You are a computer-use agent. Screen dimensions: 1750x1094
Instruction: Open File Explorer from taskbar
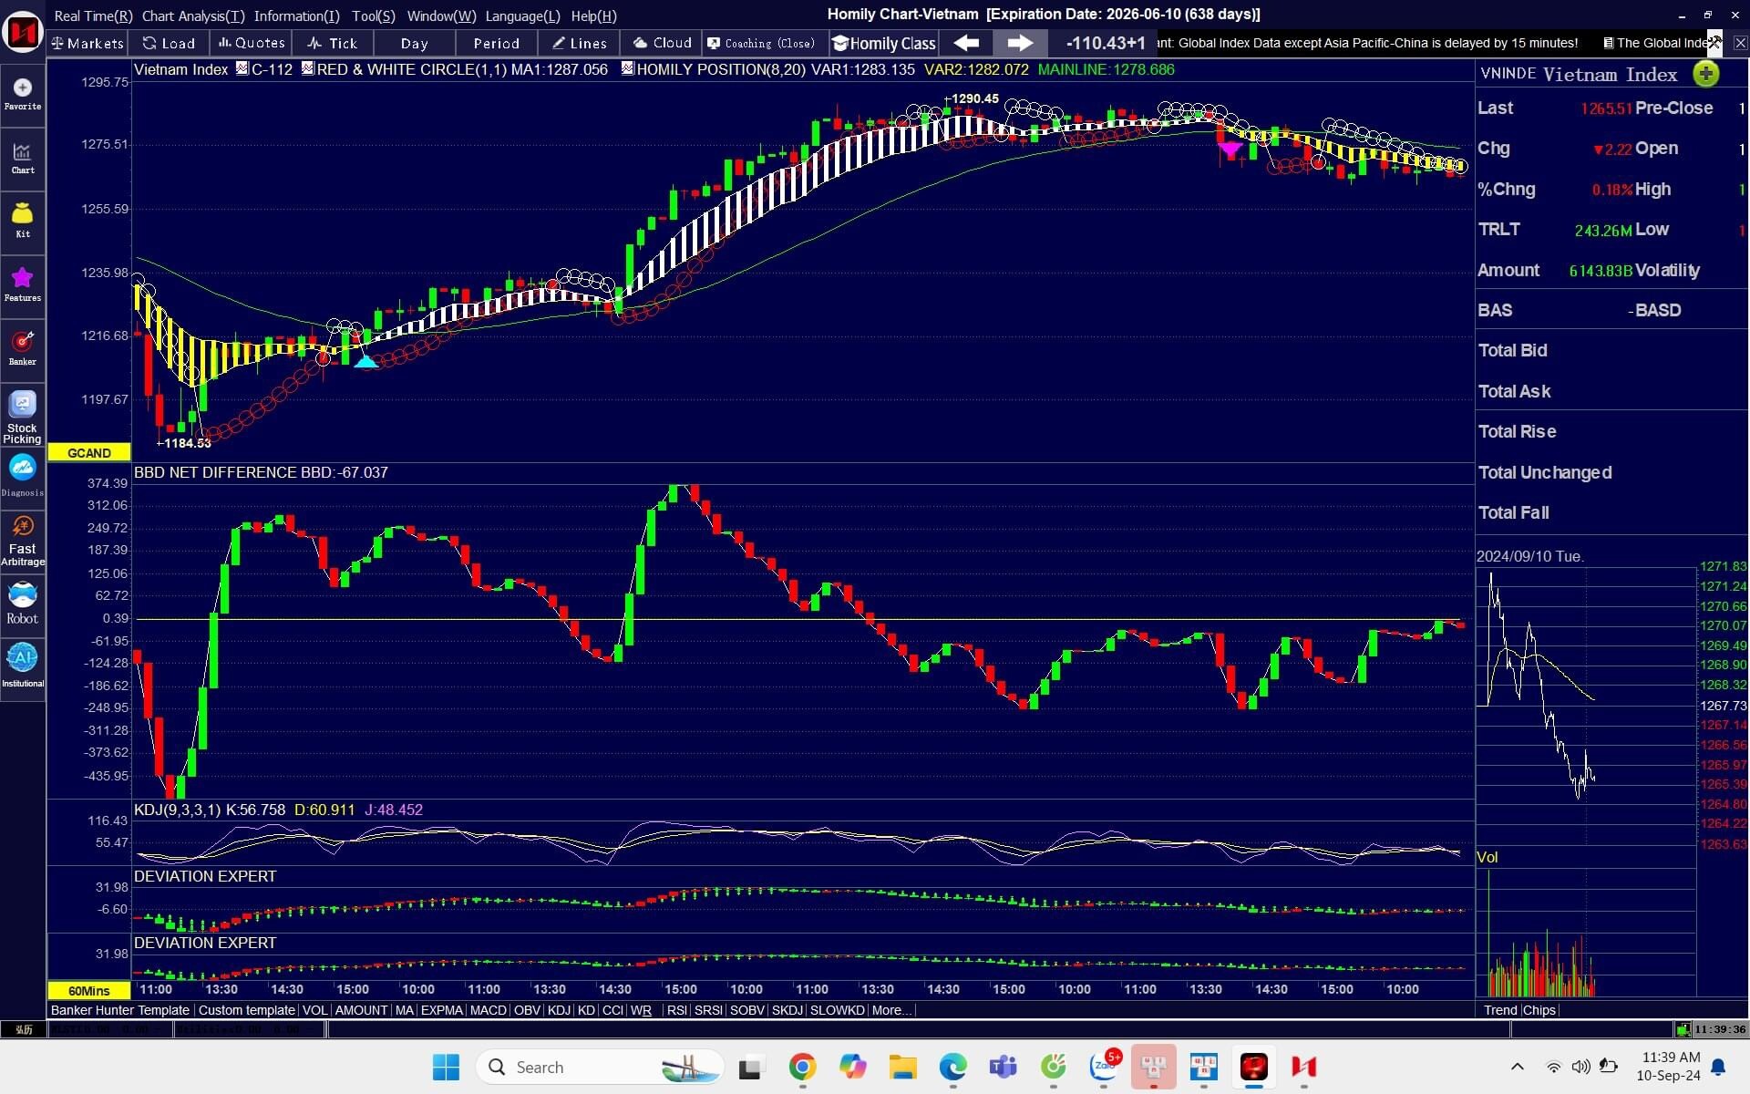click(x=902, y=1067)
